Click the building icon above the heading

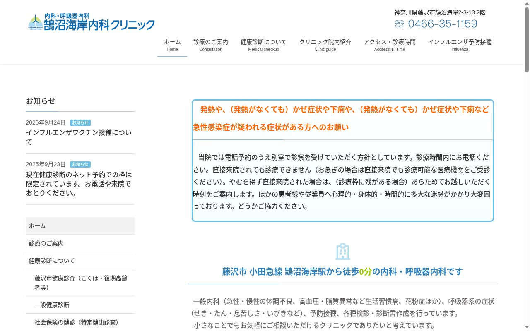click(343, 252)
